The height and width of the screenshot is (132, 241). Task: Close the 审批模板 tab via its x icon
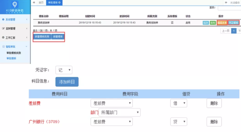(x=59, y=2)
